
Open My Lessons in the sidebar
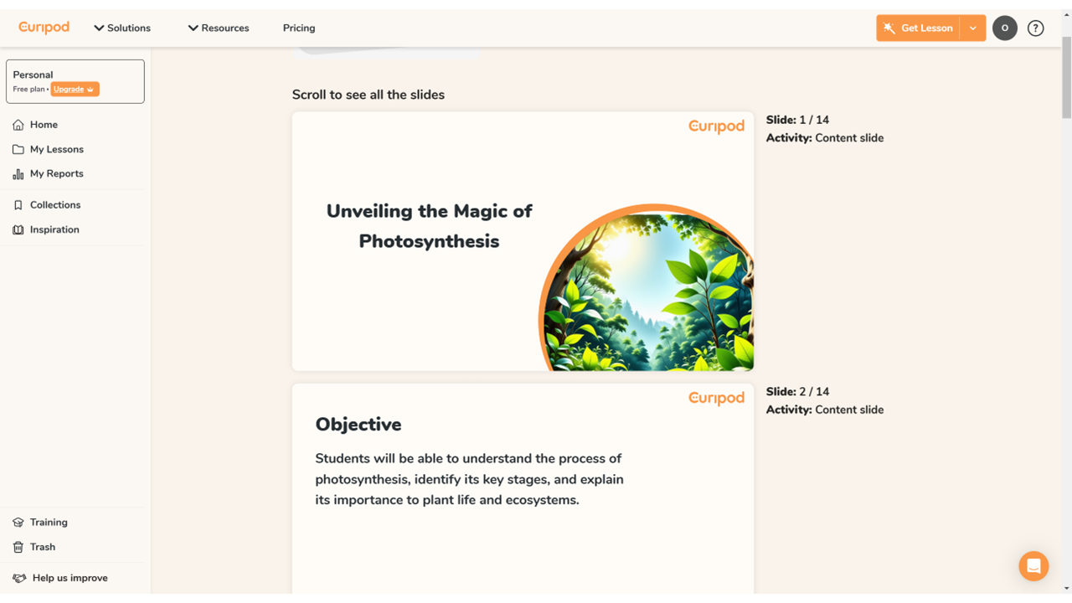(56, 149)
